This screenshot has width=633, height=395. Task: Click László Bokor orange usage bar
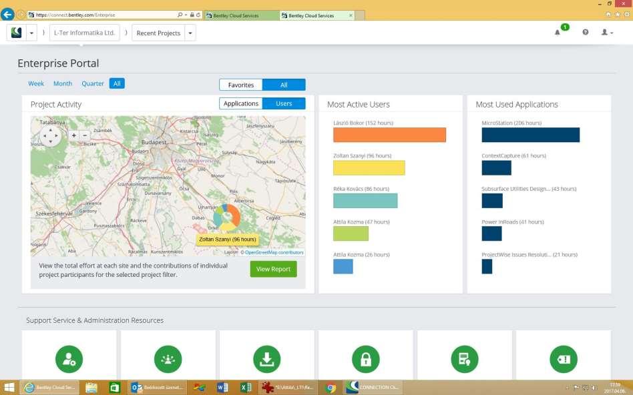389,135
